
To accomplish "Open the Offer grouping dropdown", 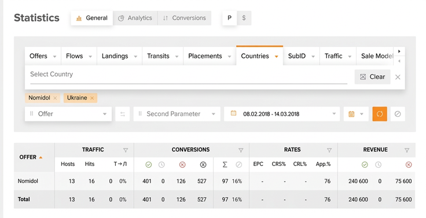I will [x=68, y=114].
